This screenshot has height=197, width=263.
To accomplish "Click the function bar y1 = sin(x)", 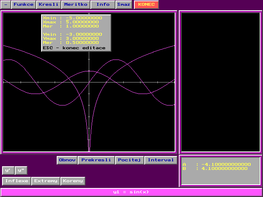I will (131, 192).
